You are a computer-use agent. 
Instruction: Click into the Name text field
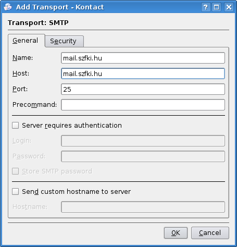point(143,58)
